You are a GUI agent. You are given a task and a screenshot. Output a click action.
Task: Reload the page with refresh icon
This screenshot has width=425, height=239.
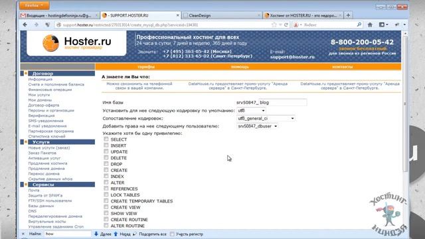286,25
